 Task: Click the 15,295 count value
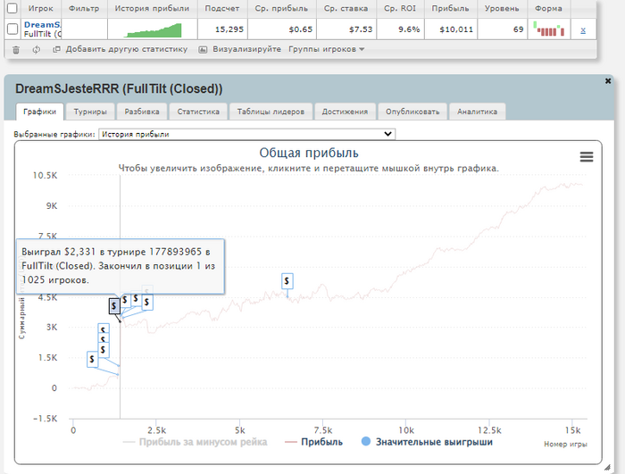(229, 29)
